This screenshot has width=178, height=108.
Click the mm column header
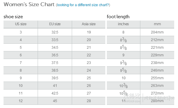(157, 24)
